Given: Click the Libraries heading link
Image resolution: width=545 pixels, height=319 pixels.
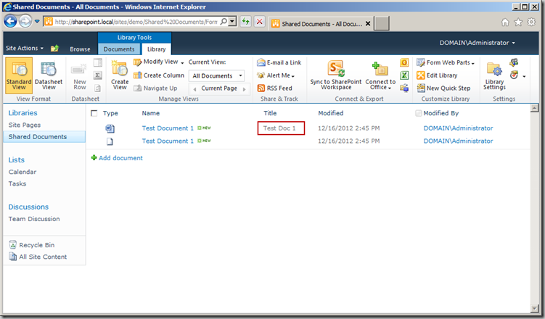Looking at the screenshot, I should tap(22, 113).
